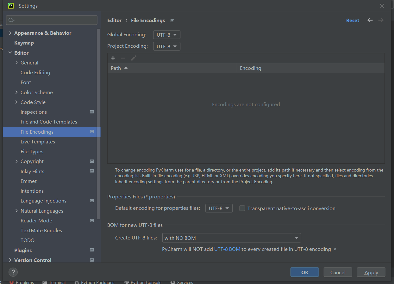Expand the General subsection arrow
Image resolution: width=394 pixels, height=284 pixels.
(x=16, y=63)
